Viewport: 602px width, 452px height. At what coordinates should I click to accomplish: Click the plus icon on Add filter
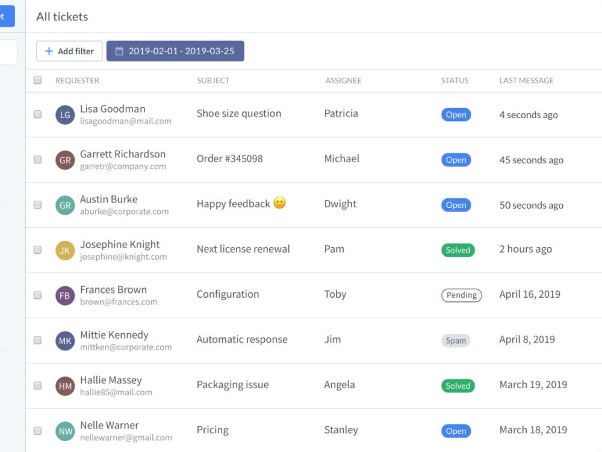click(48, 51)
